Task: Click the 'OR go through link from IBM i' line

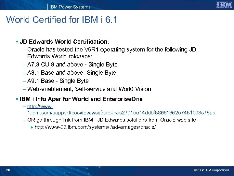Action: point(111,120)
